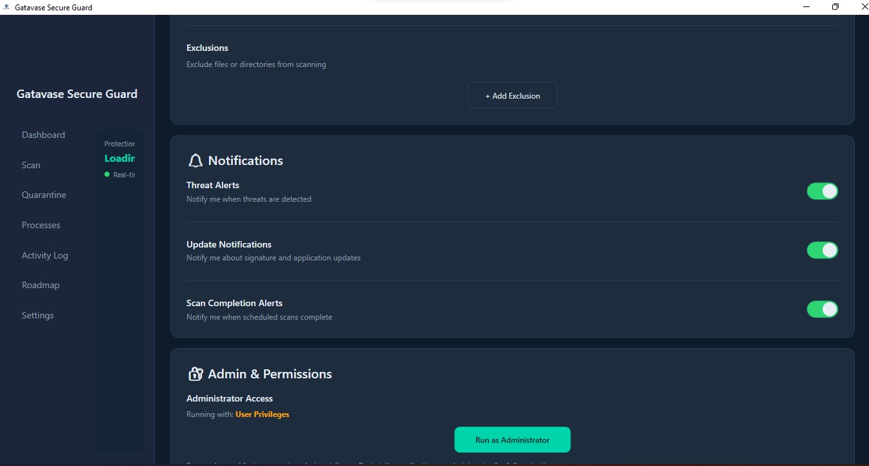View the Roadmap page
Image resolution: width=869 pixels, height=466 pixels.
click(41, 285)
